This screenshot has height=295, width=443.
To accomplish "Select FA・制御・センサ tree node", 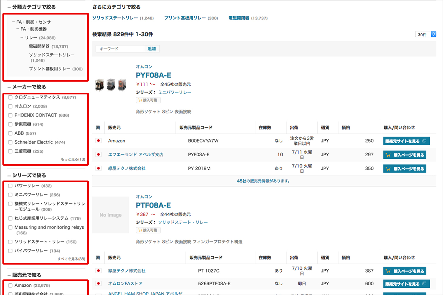I will (34, 22).
